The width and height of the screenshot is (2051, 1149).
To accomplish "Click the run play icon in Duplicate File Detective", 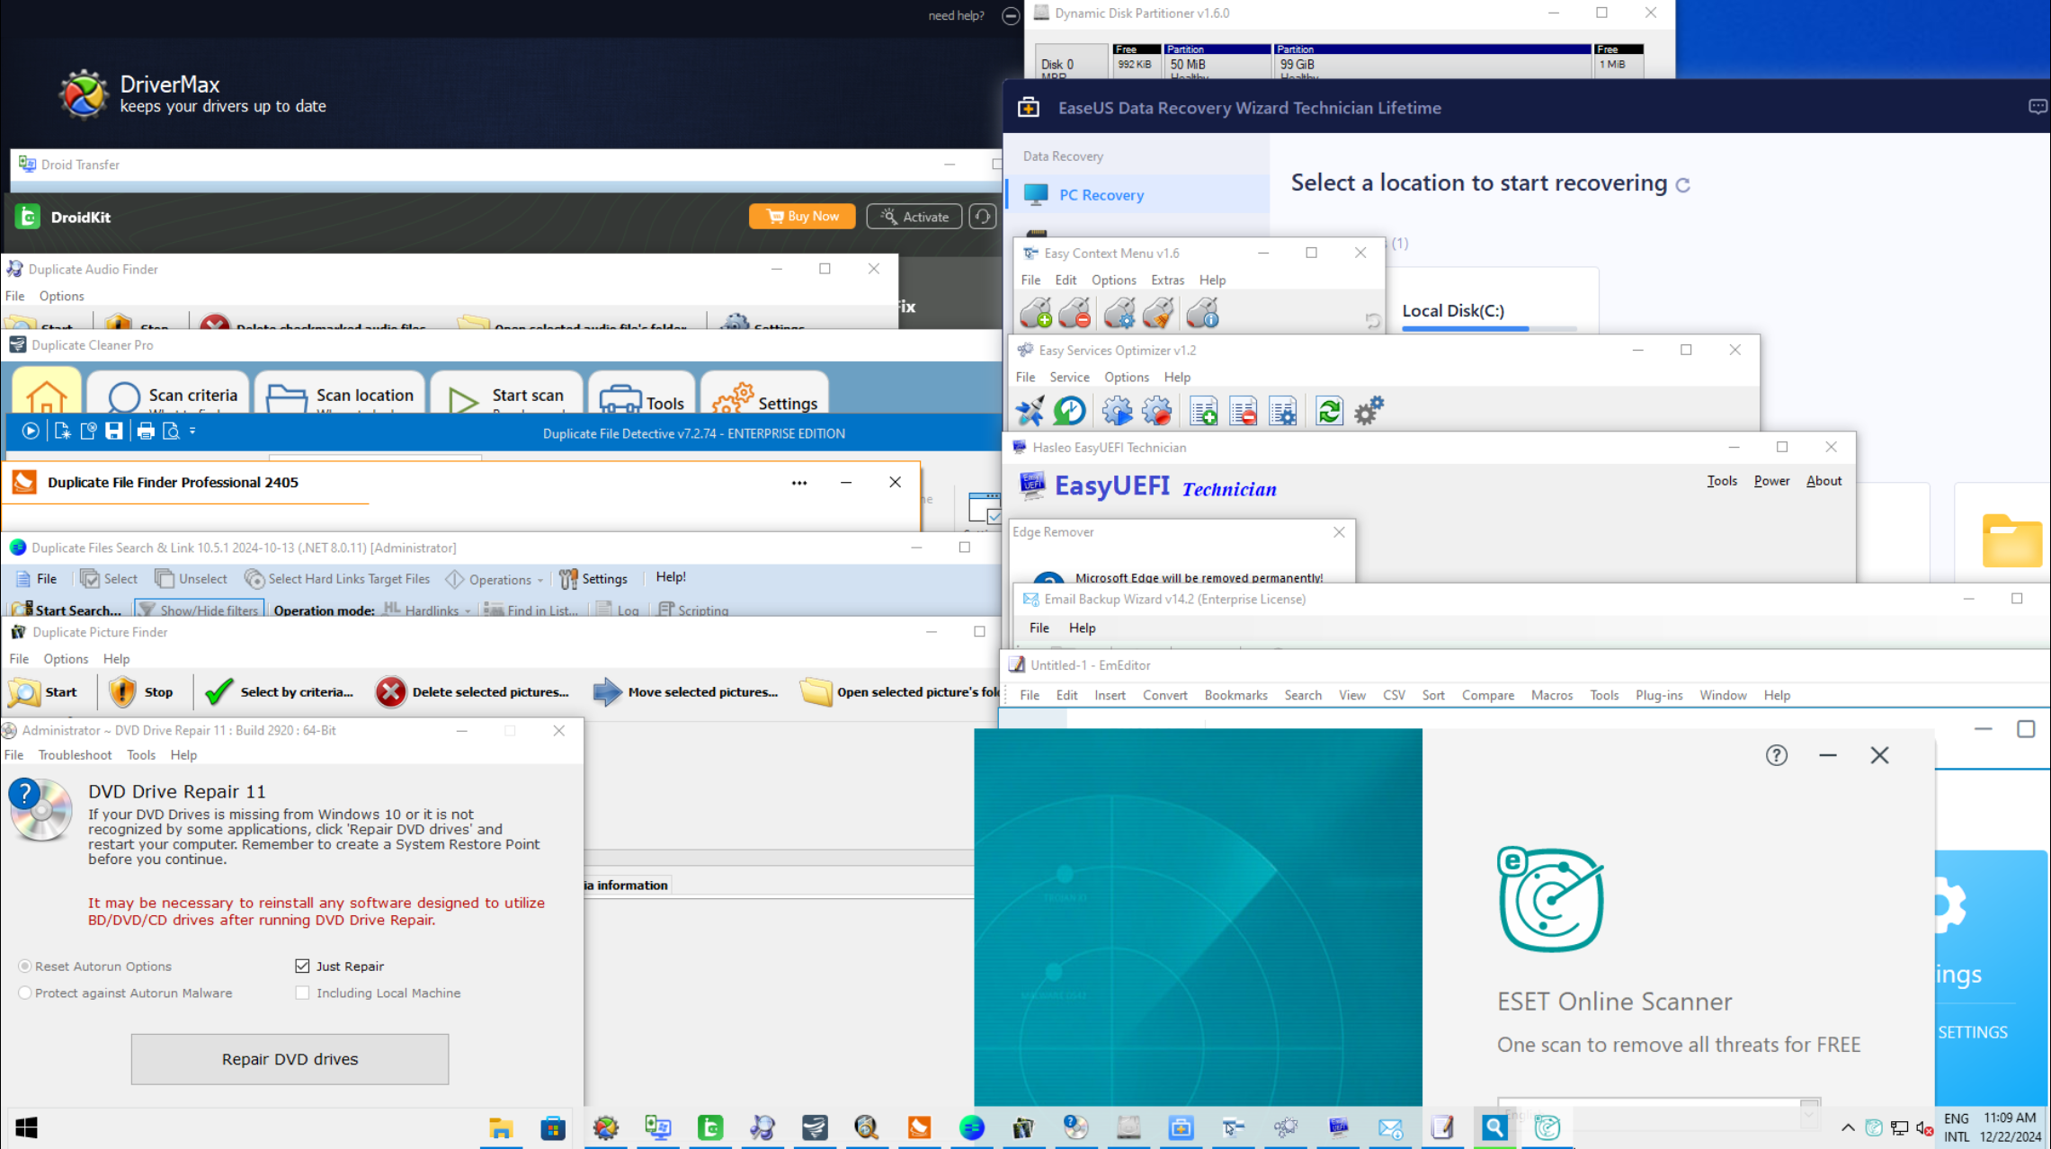I will [31, 432].
